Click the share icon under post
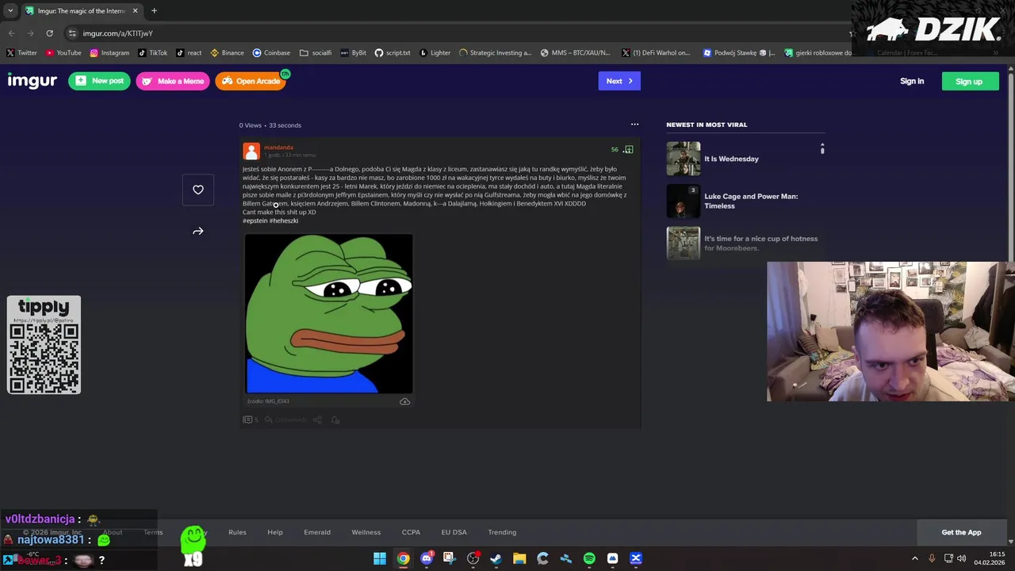The image size is (1015, 571). pyautogui.click(x=317, y=420)
